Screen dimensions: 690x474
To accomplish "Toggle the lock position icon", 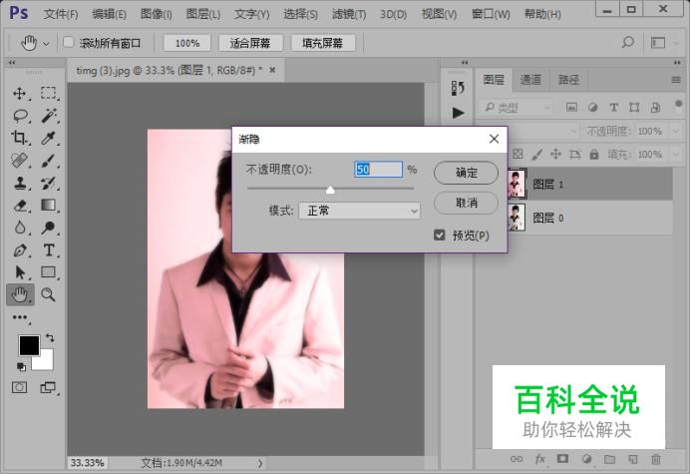I will click(x=555, y=154).
